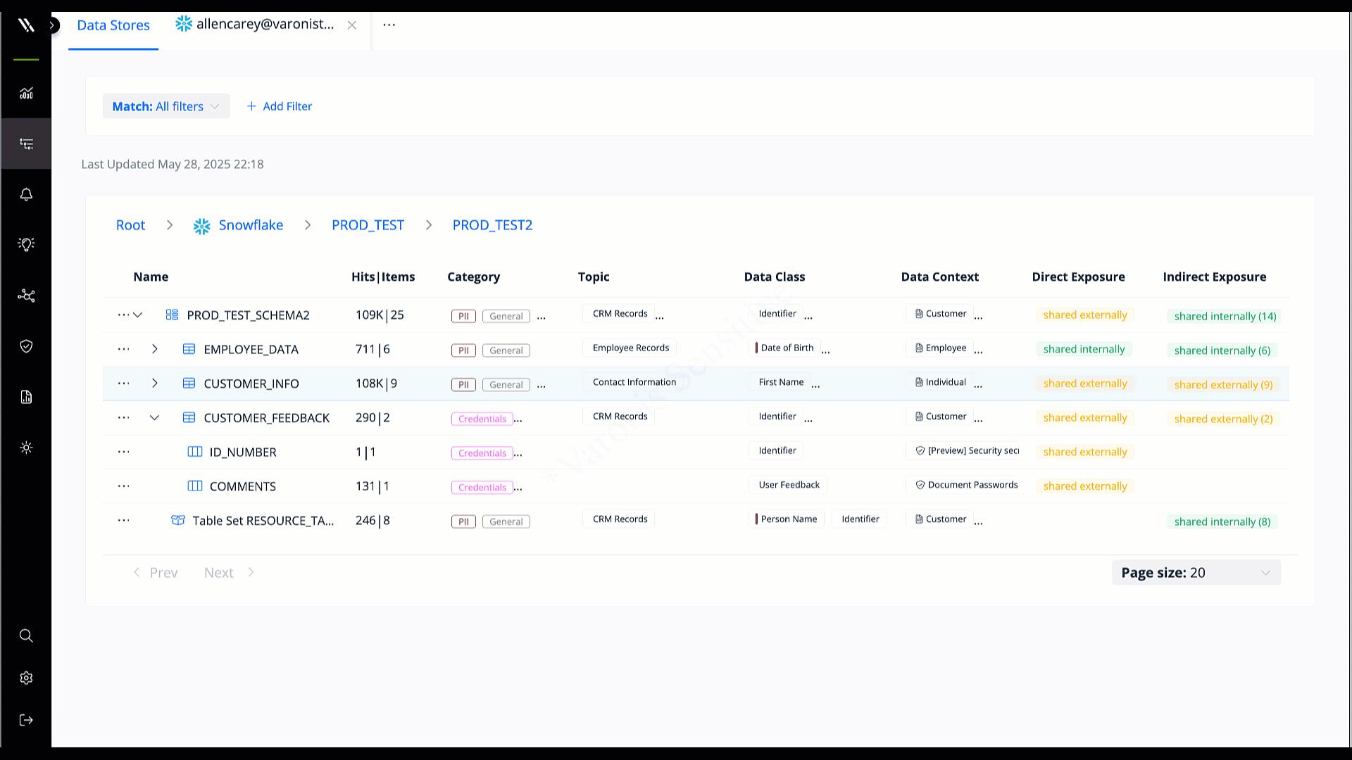
Task: Expand the EMPLOYEE_DATA row
Action: point(155,349)
